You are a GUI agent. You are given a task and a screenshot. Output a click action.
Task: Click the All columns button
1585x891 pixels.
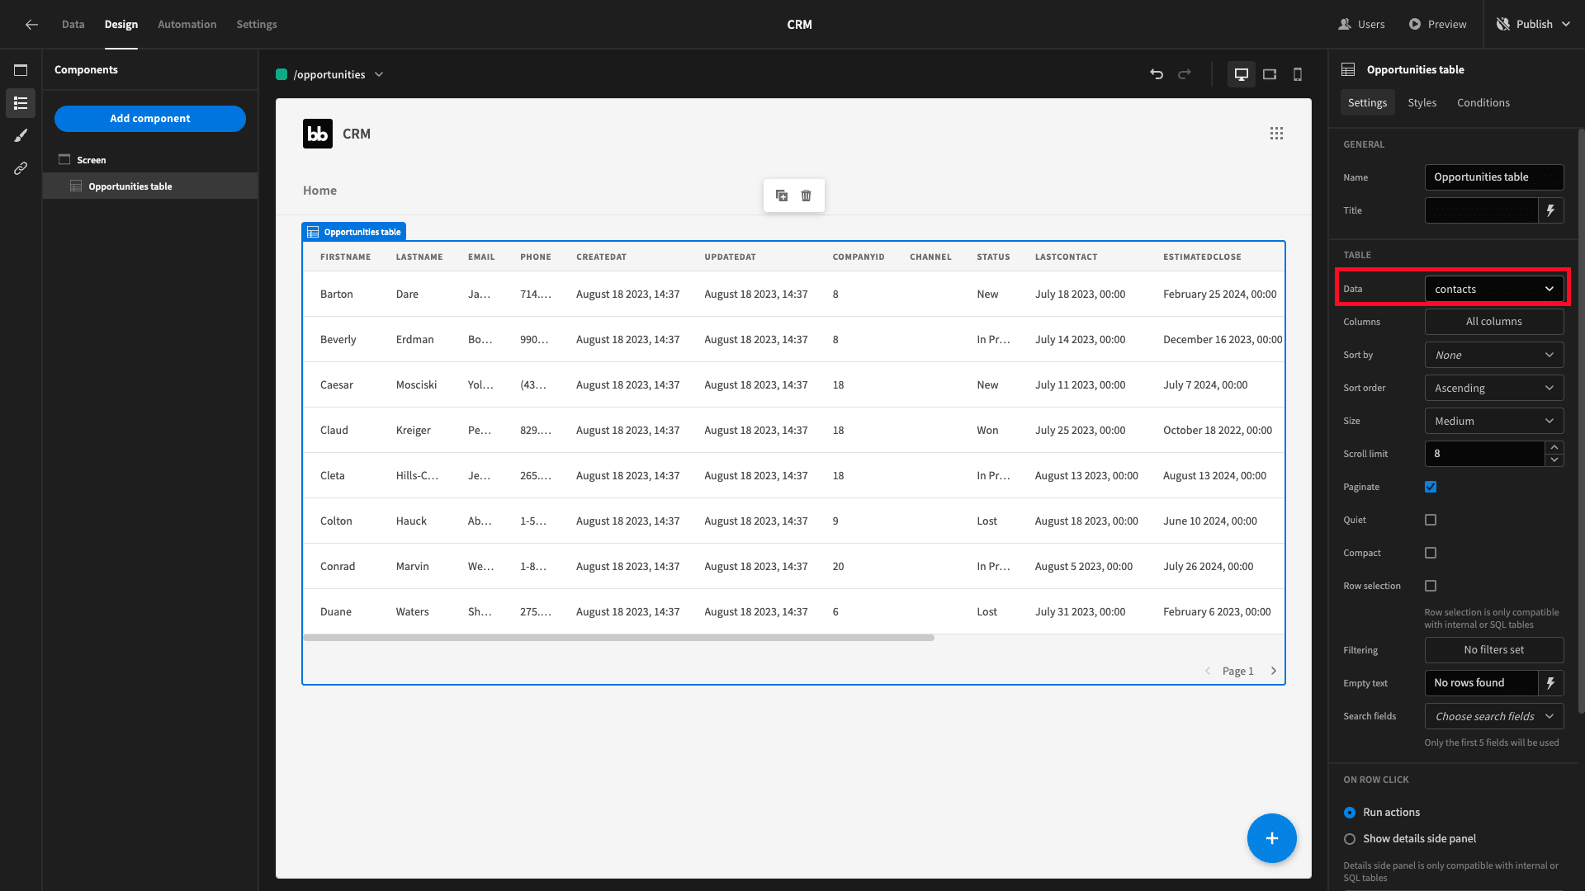(x=1494, y=322)
